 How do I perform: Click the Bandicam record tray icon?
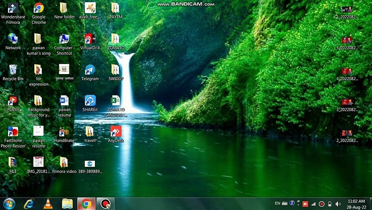click(x=322, y=204)
